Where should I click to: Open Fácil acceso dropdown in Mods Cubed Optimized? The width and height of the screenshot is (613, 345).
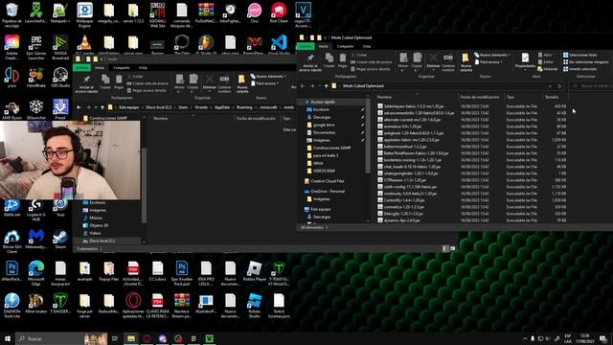click(488, 61)
